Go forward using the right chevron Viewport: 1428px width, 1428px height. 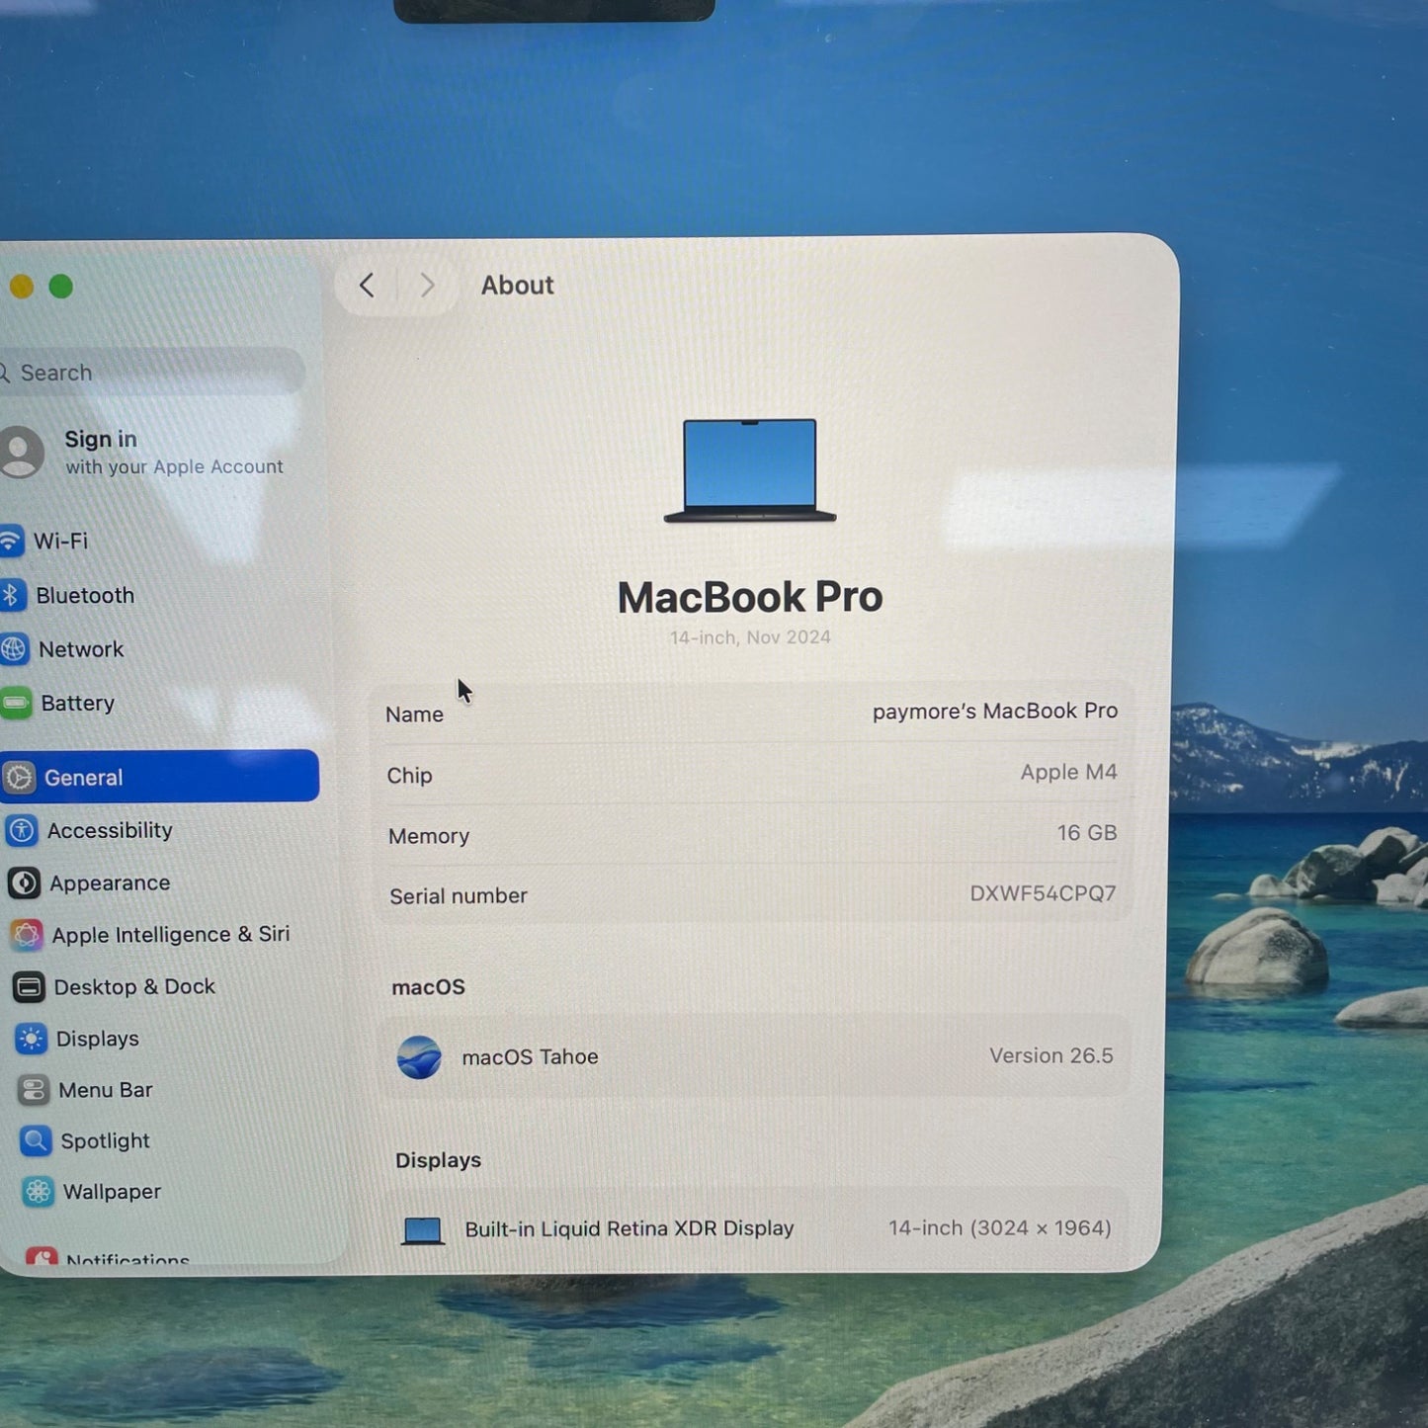[x=427, y=286]
